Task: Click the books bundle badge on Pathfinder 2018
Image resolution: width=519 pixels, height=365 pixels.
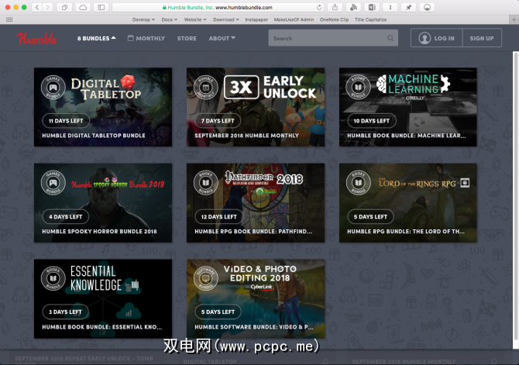Action: [x=205, y=183]
